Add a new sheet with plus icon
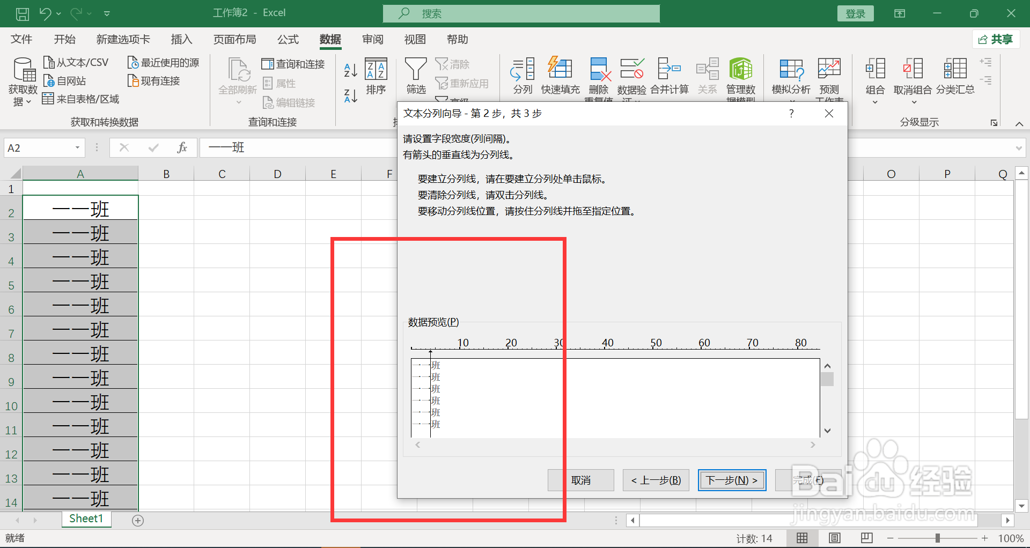 pyautogui.click(x=138, y=520)
